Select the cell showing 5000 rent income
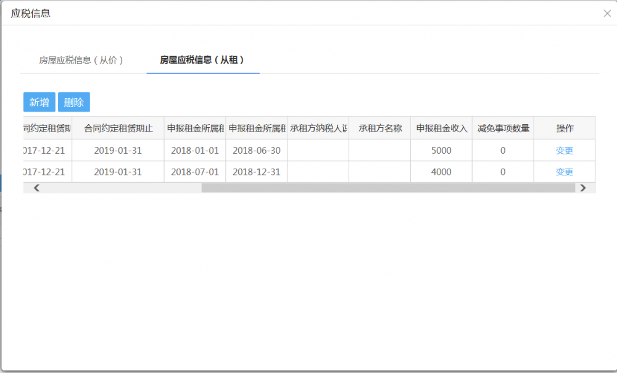 click(441, 150)
